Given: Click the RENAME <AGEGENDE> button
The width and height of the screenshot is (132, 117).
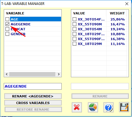Looking at the screenshot, I should pos(33,96).
